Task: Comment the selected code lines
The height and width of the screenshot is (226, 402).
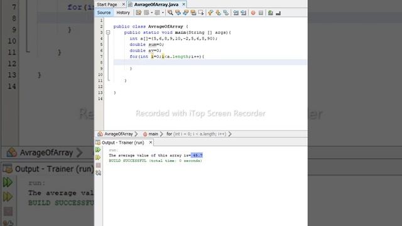Action: pyautogui.click(x=271, y=13)
